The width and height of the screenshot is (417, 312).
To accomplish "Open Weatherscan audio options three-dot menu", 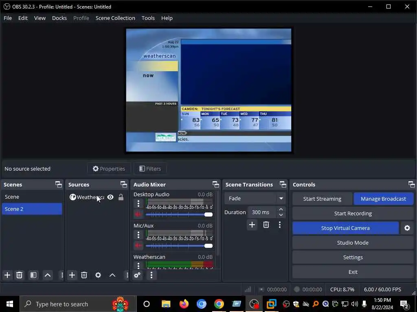I will click(x=138, y=265).
